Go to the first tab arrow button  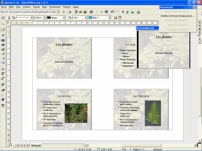tap(18, 145)
